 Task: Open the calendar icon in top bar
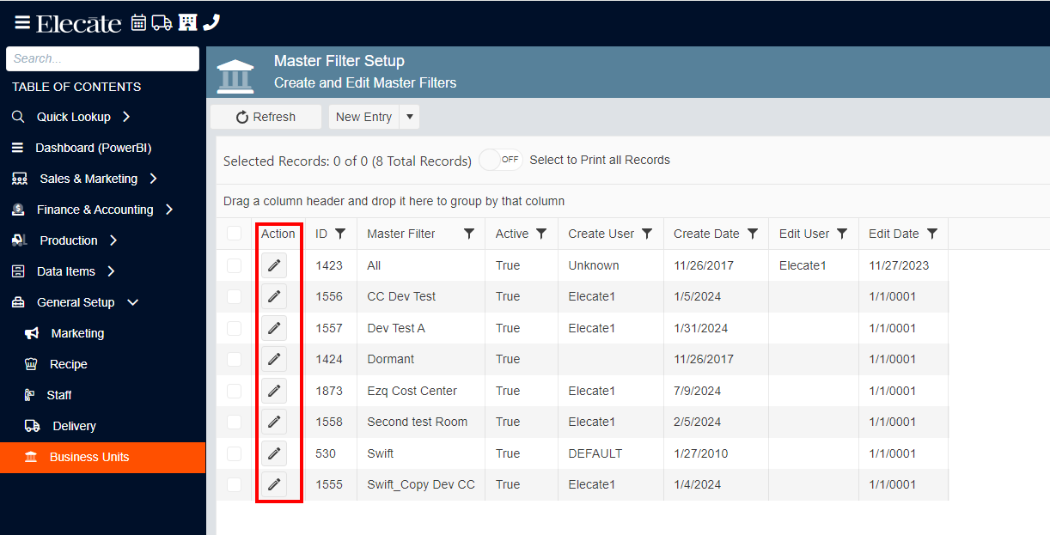click(x=138, y=22)
